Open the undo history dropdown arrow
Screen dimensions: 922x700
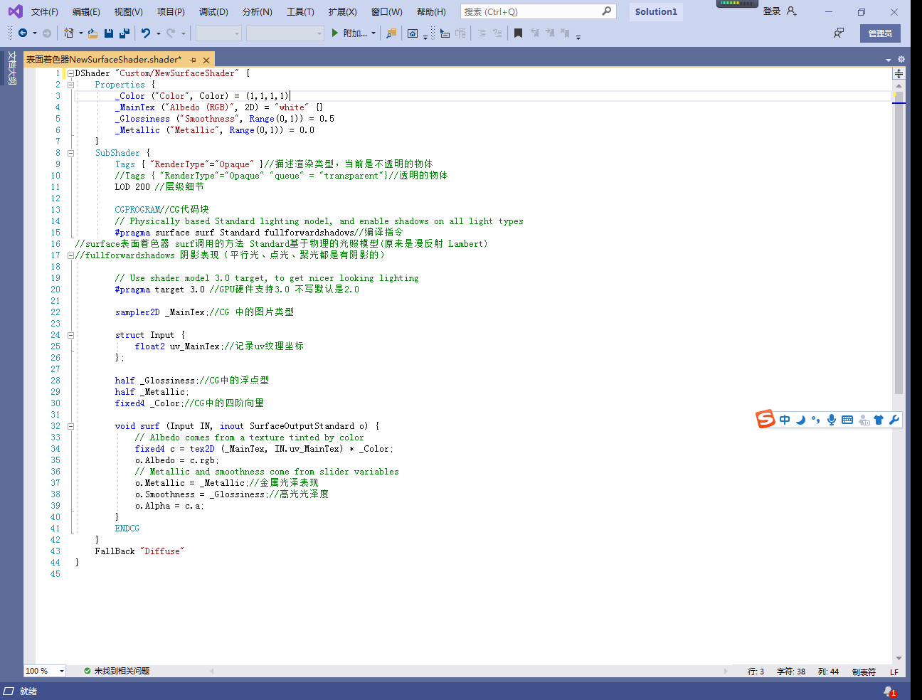pos(158,33)
